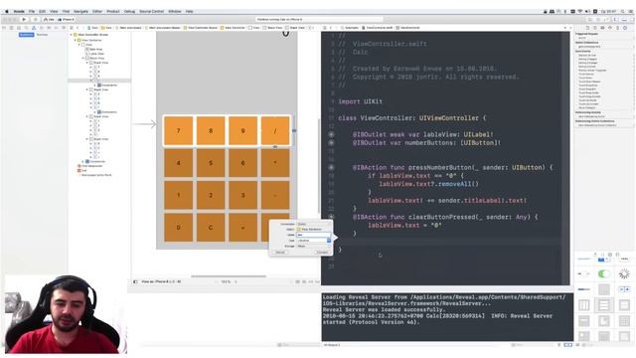Open the Navigate menu

(80, 11)
